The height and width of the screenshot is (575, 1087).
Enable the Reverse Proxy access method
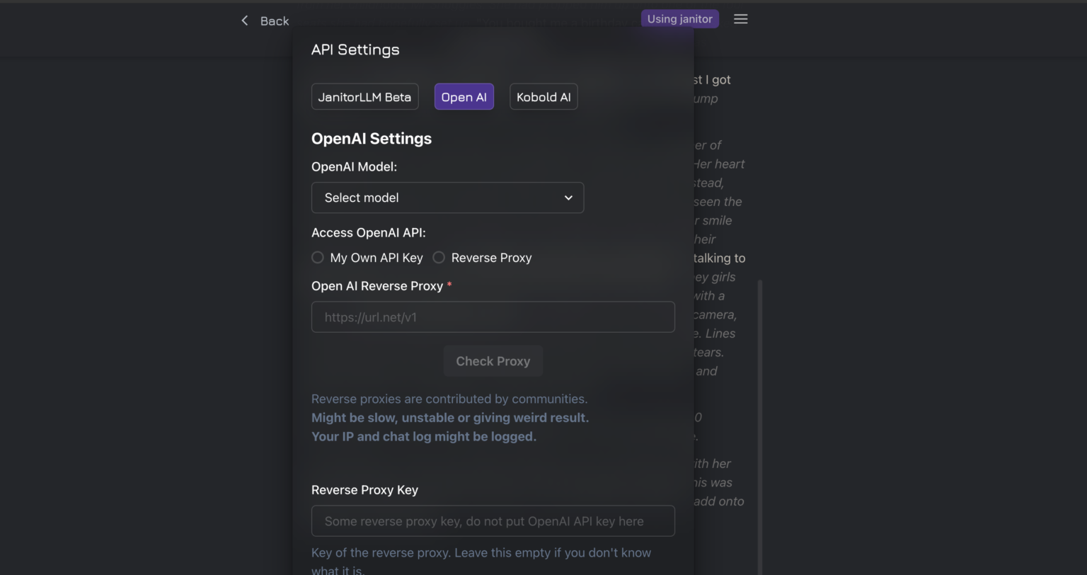438,257
